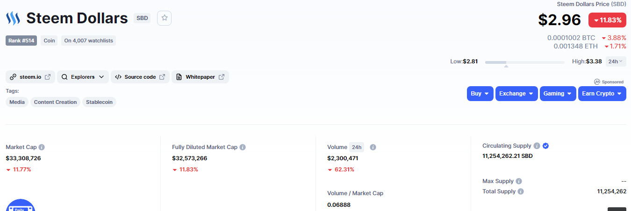This screenshot has height=211, width=631.
Task: Open the Whitepaper link
Action: (200, 77)
